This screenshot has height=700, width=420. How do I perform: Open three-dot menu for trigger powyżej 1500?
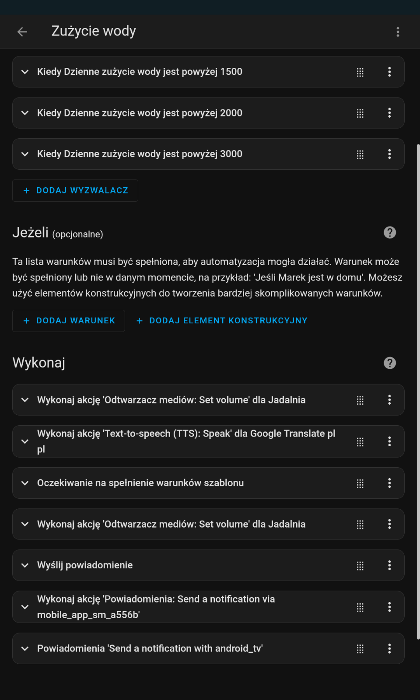coord(389,72)
